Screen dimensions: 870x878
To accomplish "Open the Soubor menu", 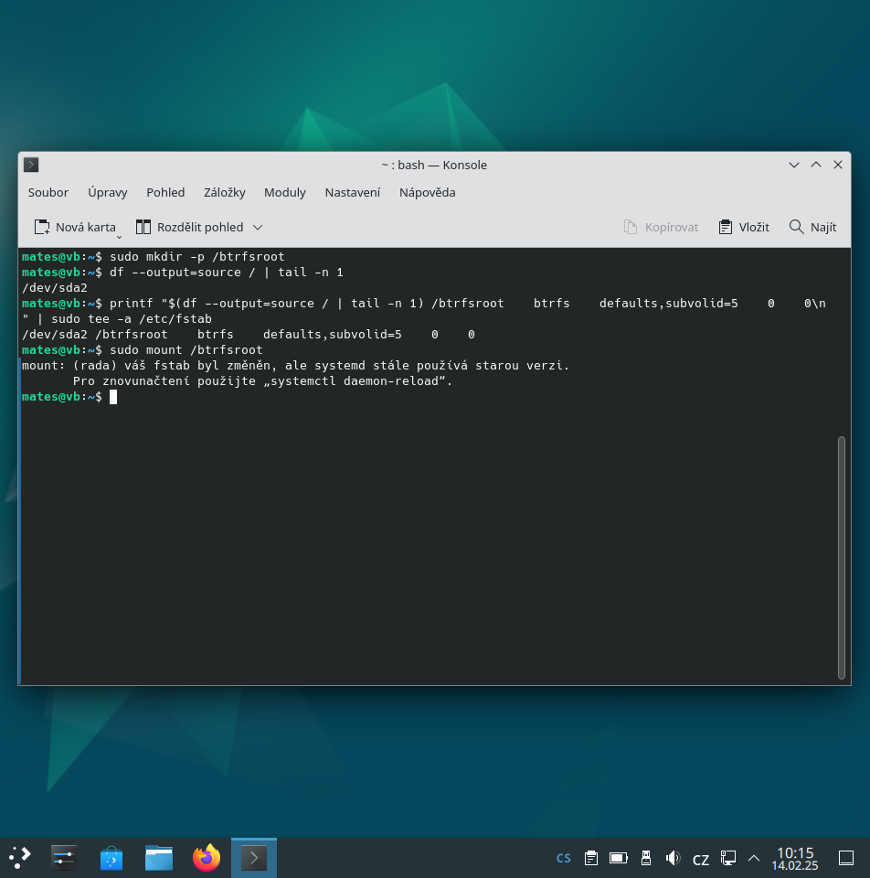I will [x=48, y=193].
